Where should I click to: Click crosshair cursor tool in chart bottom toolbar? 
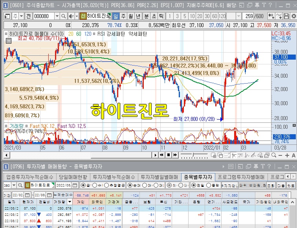click(234, 155)
